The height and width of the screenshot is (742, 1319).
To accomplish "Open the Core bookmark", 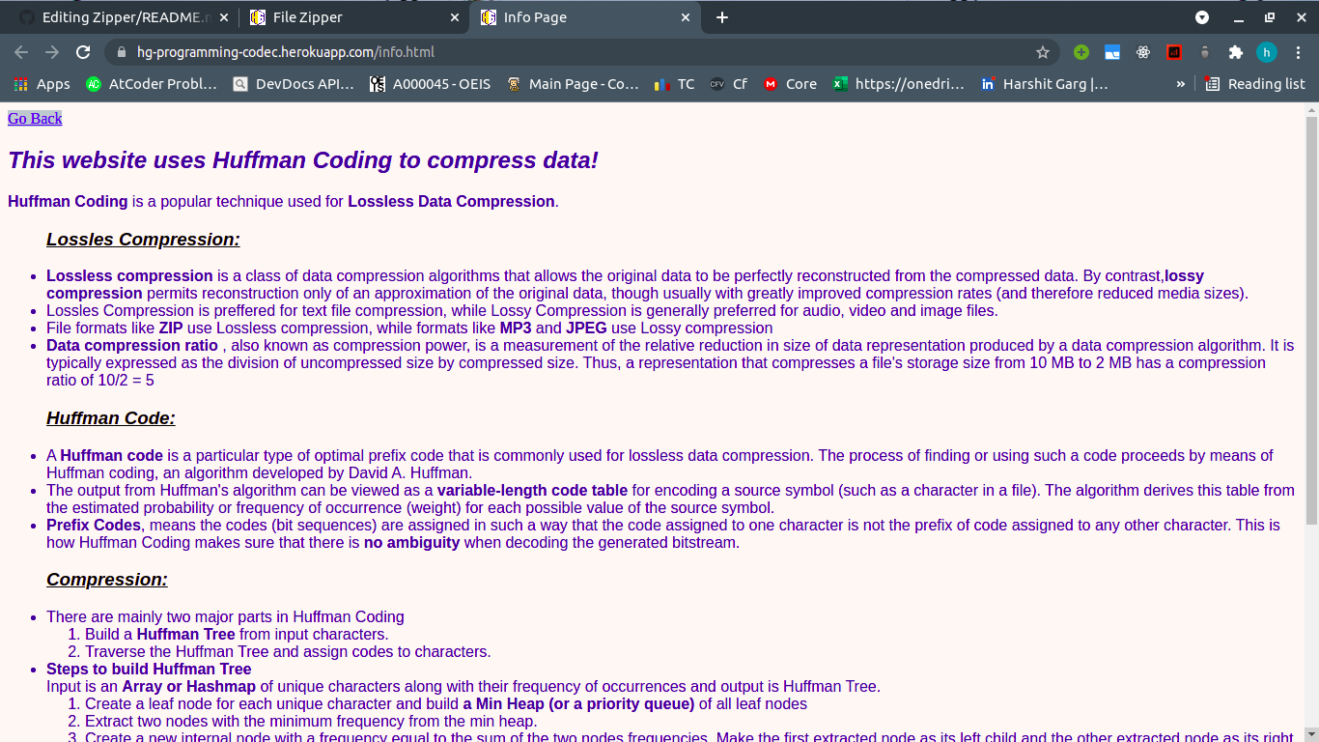I will pos(790,84).
